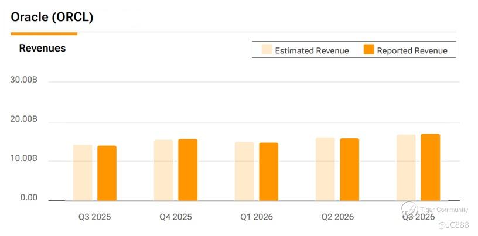478x236 pixels.
Task: Click the Q1 2026 axis label
Action: click(257, 217)
